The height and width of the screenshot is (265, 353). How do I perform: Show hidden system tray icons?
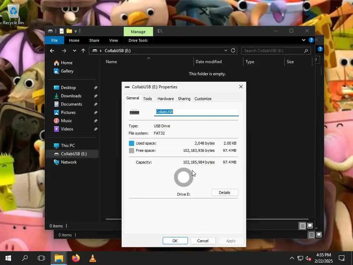[x=292, y=258]
